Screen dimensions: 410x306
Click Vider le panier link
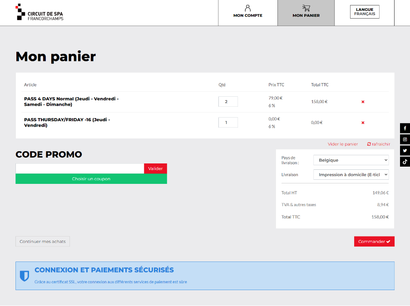(x=343, y=144)
